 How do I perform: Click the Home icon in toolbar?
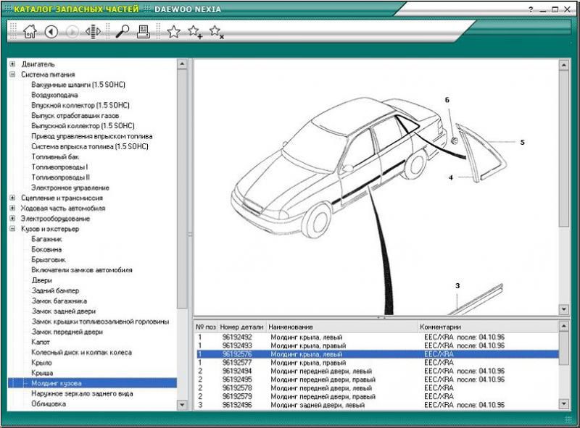30,31
